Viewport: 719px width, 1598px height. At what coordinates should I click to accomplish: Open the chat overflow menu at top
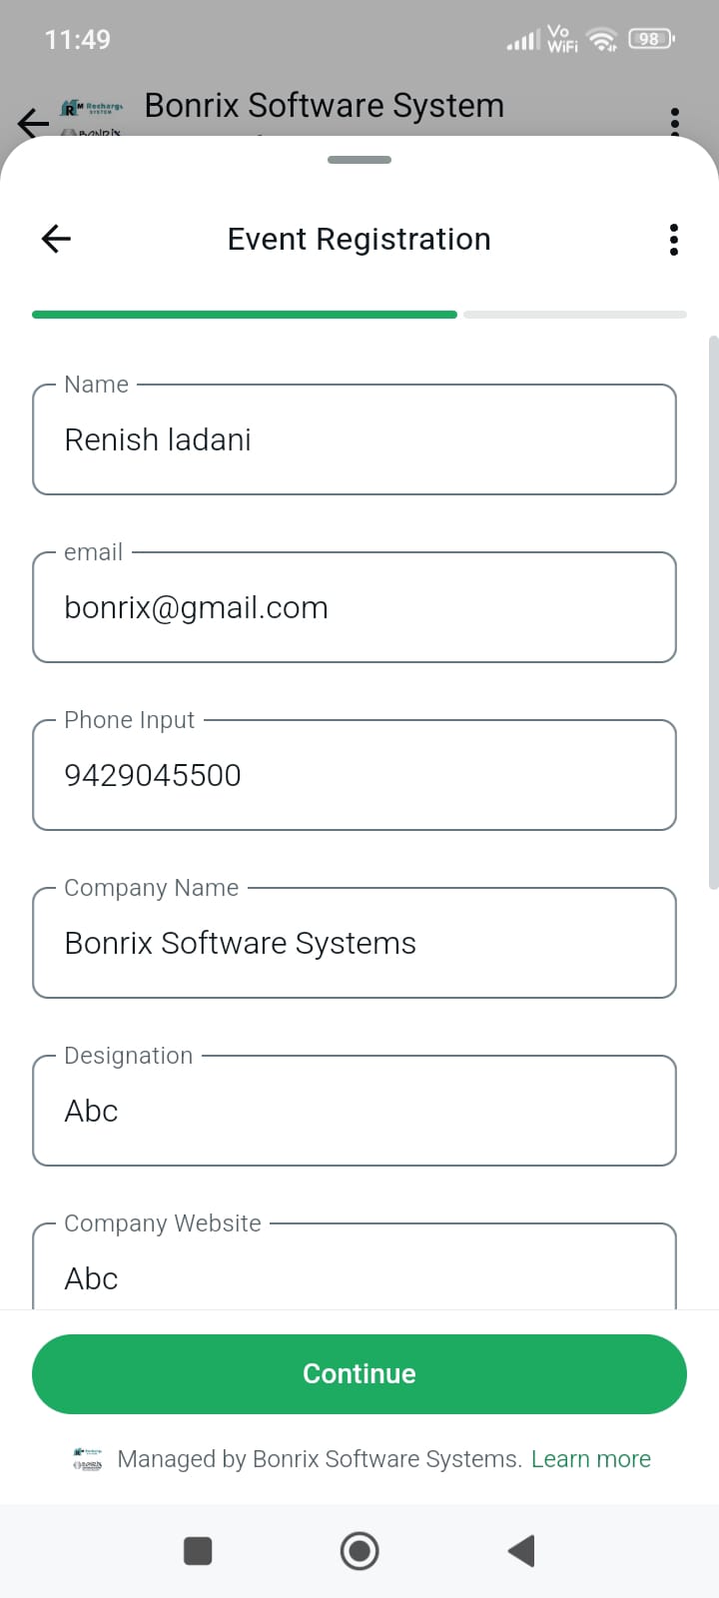675,120
